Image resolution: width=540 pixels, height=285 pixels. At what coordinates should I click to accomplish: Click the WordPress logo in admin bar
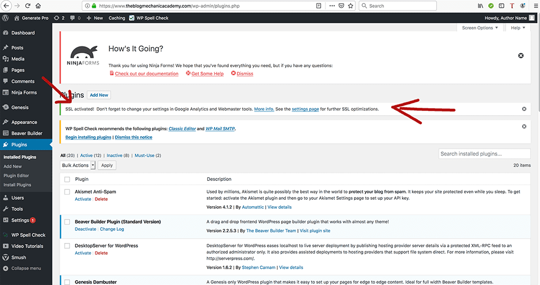[6, 18]
